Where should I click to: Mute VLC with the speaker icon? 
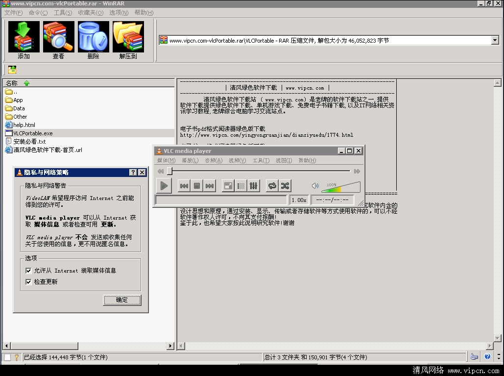[x=315, y=186]
